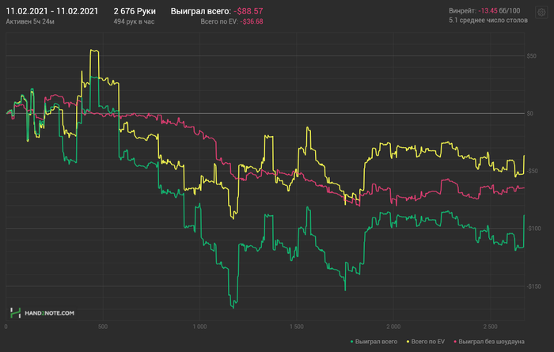Screen dimensions: 554x352
Task: Select the date range 11.02.2021 - 11.02.2021
Action: [52, 11]
